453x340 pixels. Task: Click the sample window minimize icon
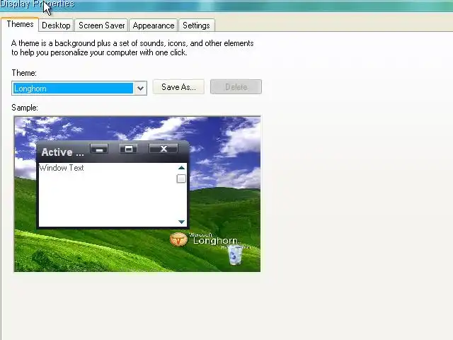click(99, 149)
